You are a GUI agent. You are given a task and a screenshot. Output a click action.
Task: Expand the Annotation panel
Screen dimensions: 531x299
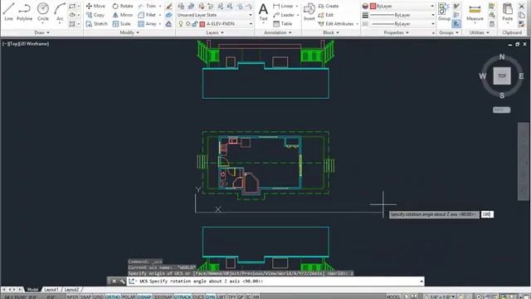[278, 32]
